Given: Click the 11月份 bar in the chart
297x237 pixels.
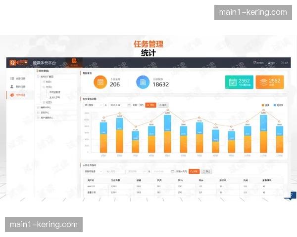Looking at the screenshot, I should click(263, 134).
